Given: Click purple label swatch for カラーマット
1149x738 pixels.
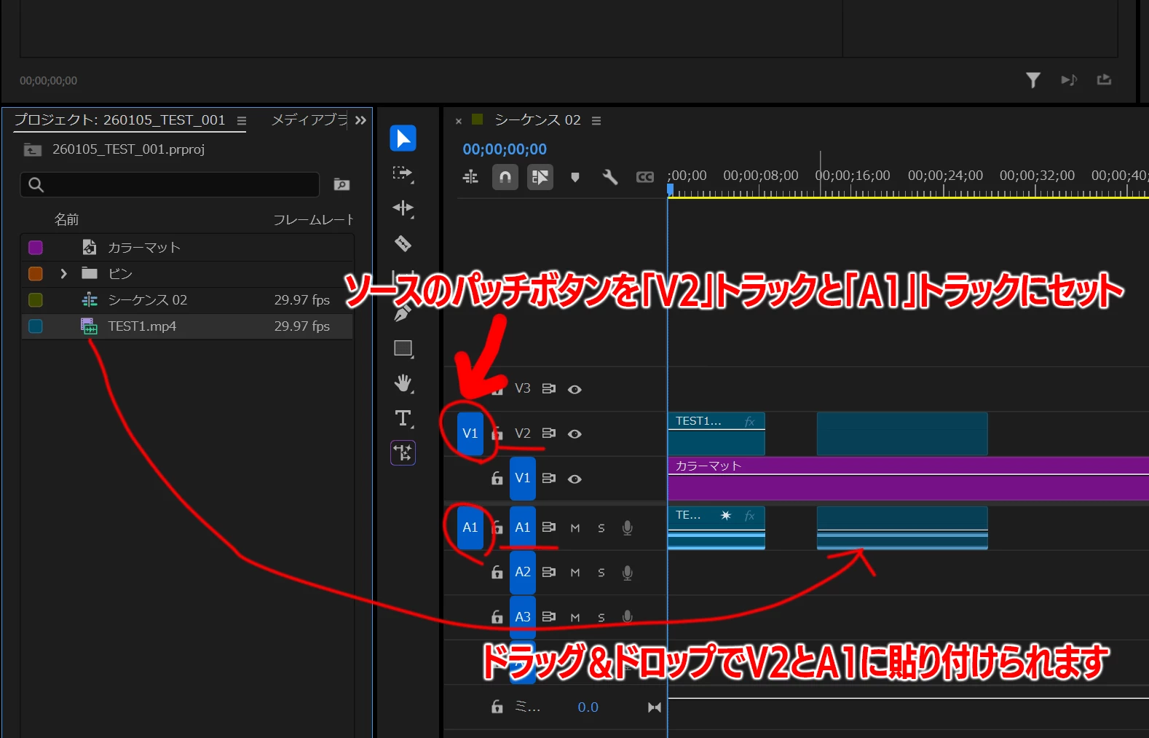Looking at the screenshot, I should point(35,248).
